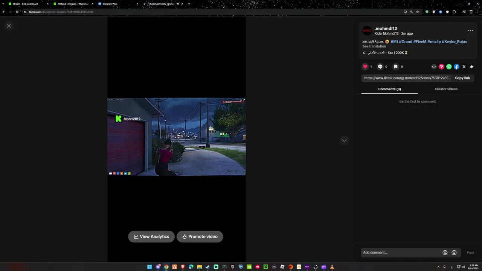Viewport: 482px width, 271px height.
Task: Open more share options arrow
Action: pyautogui.click(x=471, y=67)
